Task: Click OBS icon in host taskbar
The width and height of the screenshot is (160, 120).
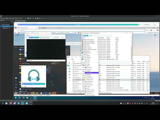Action: tap(31, 103)
